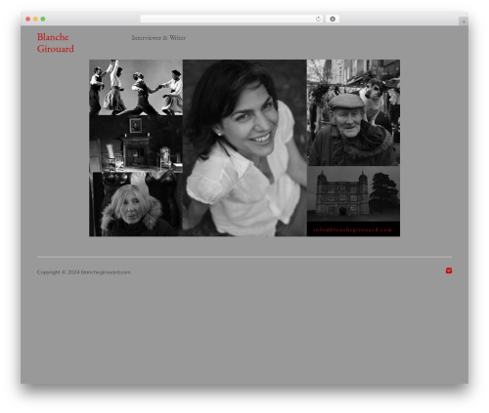Viewport: 489px width, 413px height.
Task: Open a new tab with plus button
Action: [x=464, y=21]
